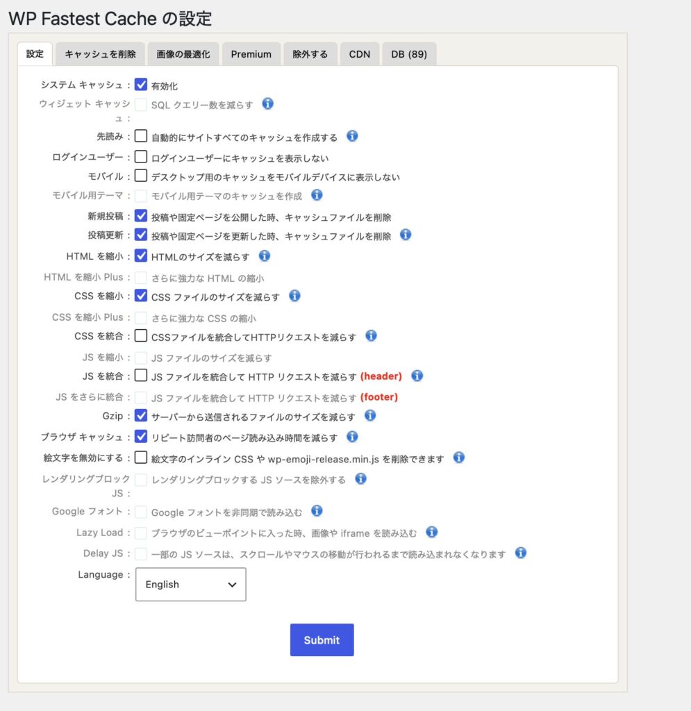Click the Submit button
This screenshot has width=691, height=711.
click(322, 639)
